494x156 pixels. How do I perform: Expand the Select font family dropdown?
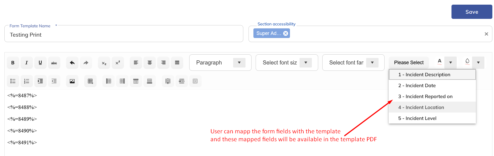pos(372,63)
